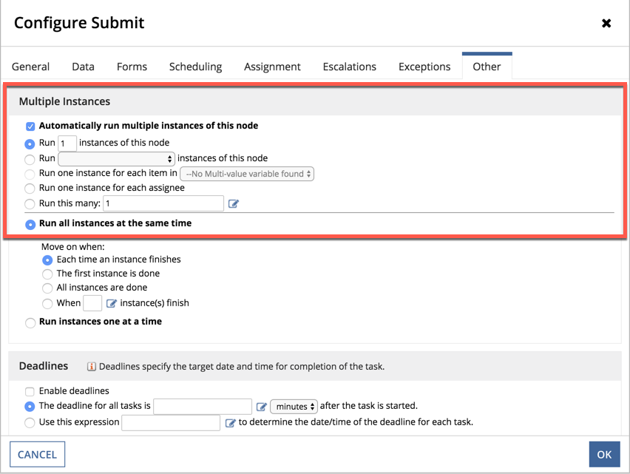The height and width of the screenshot is (474, 630).
Task: Click the Run this many input field
Action: tap(163, 203)
